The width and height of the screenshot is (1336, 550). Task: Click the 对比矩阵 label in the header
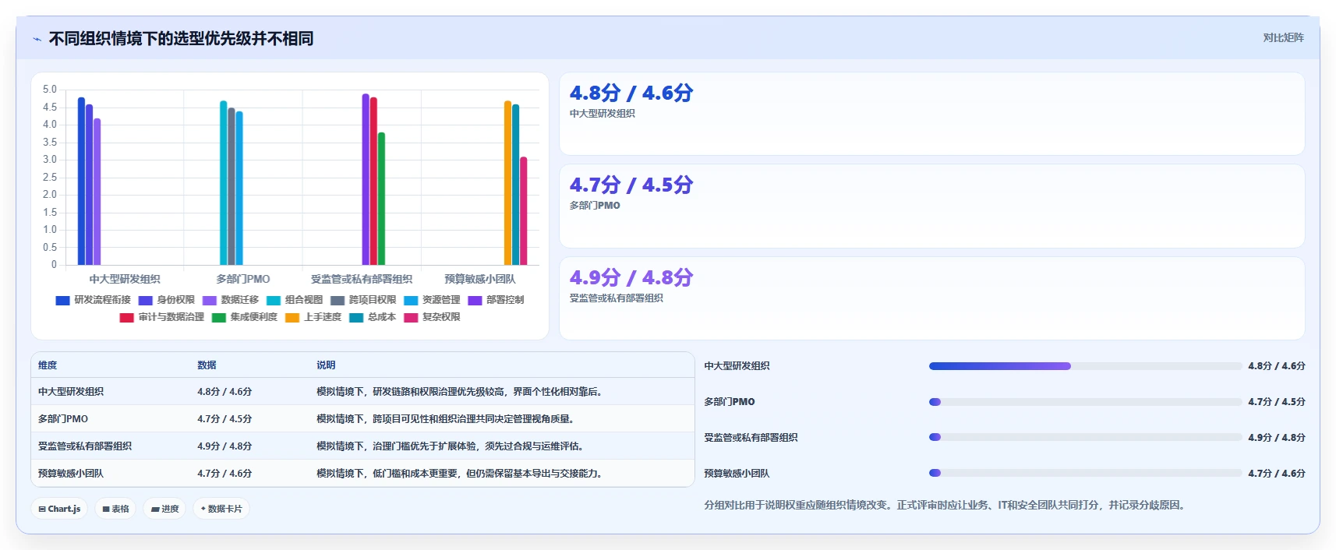pyautogui.click(x=1283, y=37)
